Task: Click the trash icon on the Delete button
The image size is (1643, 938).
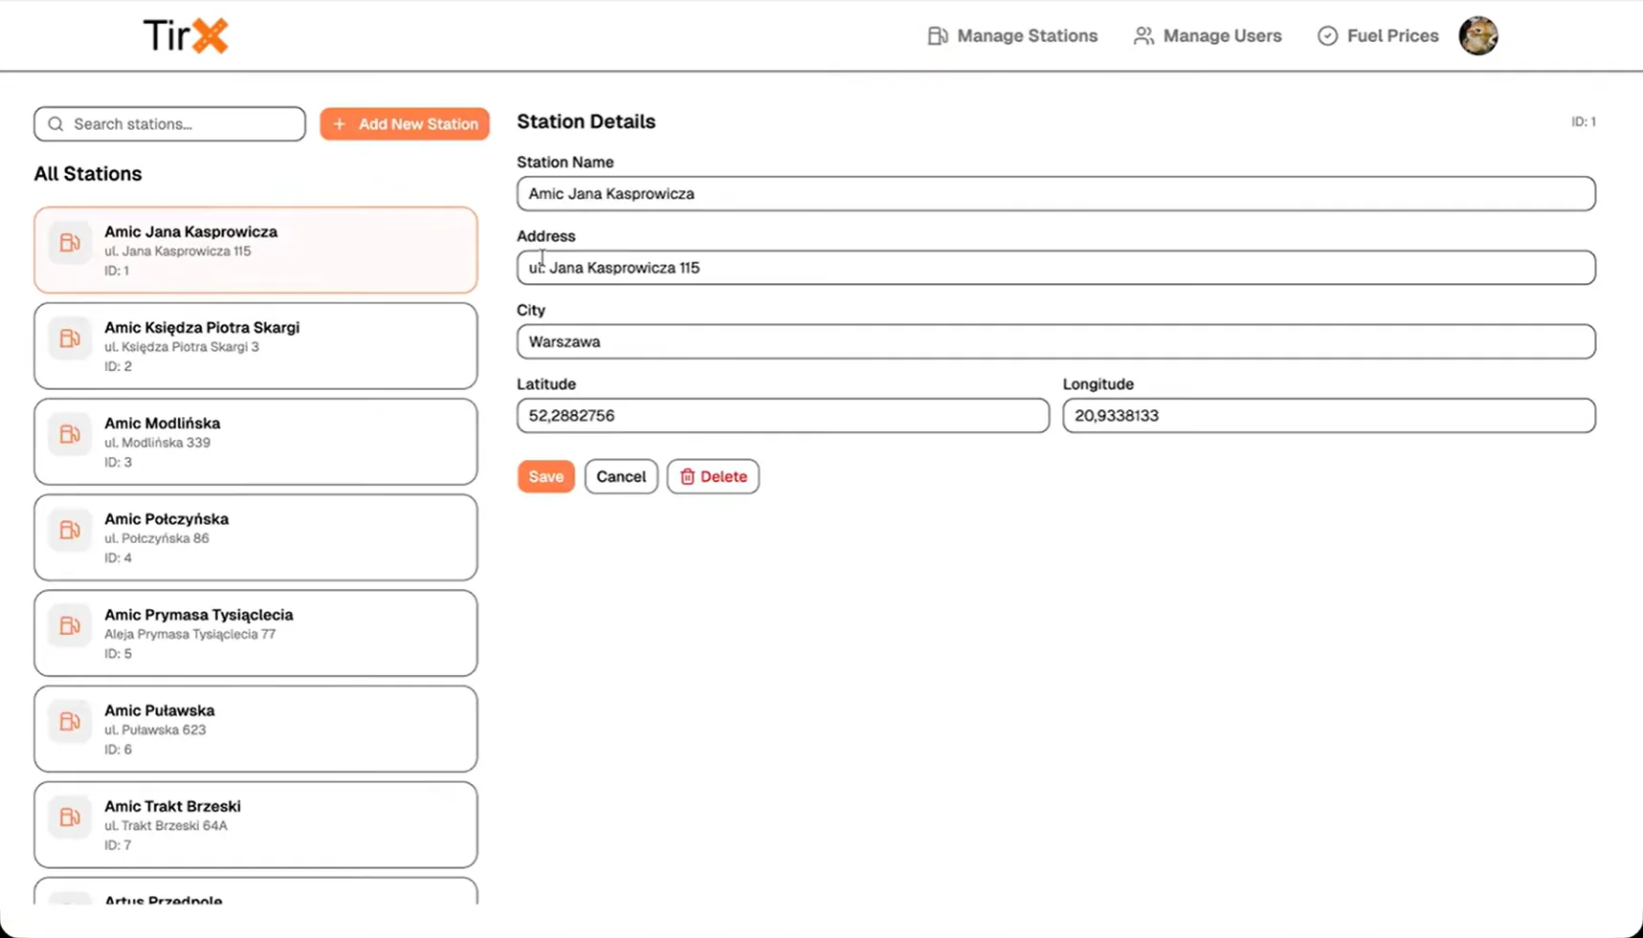Action: [x=687, y=476]
